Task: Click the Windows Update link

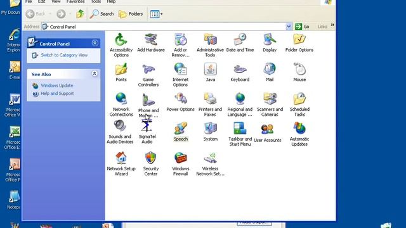Action: [57, 85]
